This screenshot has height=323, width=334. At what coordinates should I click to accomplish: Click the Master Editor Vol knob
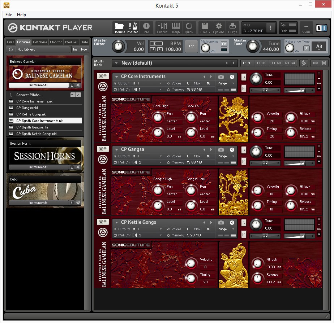pyautogui.click(x=118, y=46)
